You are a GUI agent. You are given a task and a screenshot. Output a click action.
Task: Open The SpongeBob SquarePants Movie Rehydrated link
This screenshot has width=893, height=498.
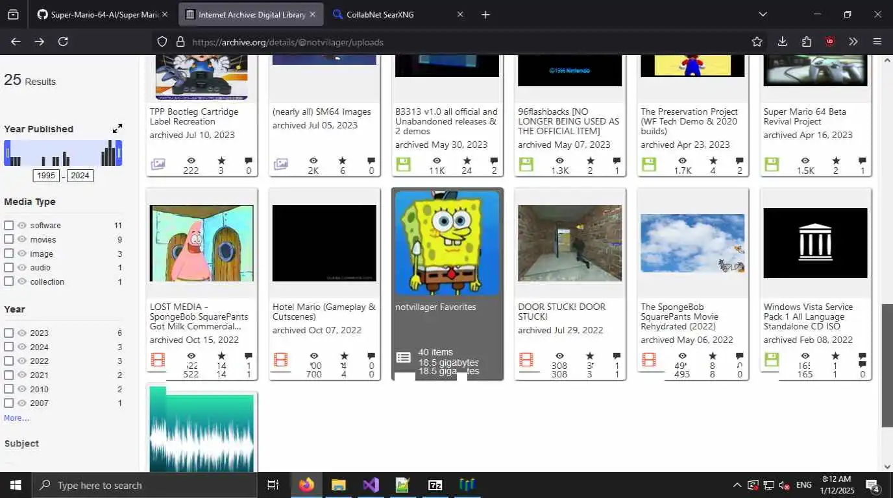coord(679,317)
